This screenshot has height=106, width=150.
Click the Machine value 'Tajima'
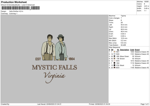pyautogui.click(x=123, y=16)
